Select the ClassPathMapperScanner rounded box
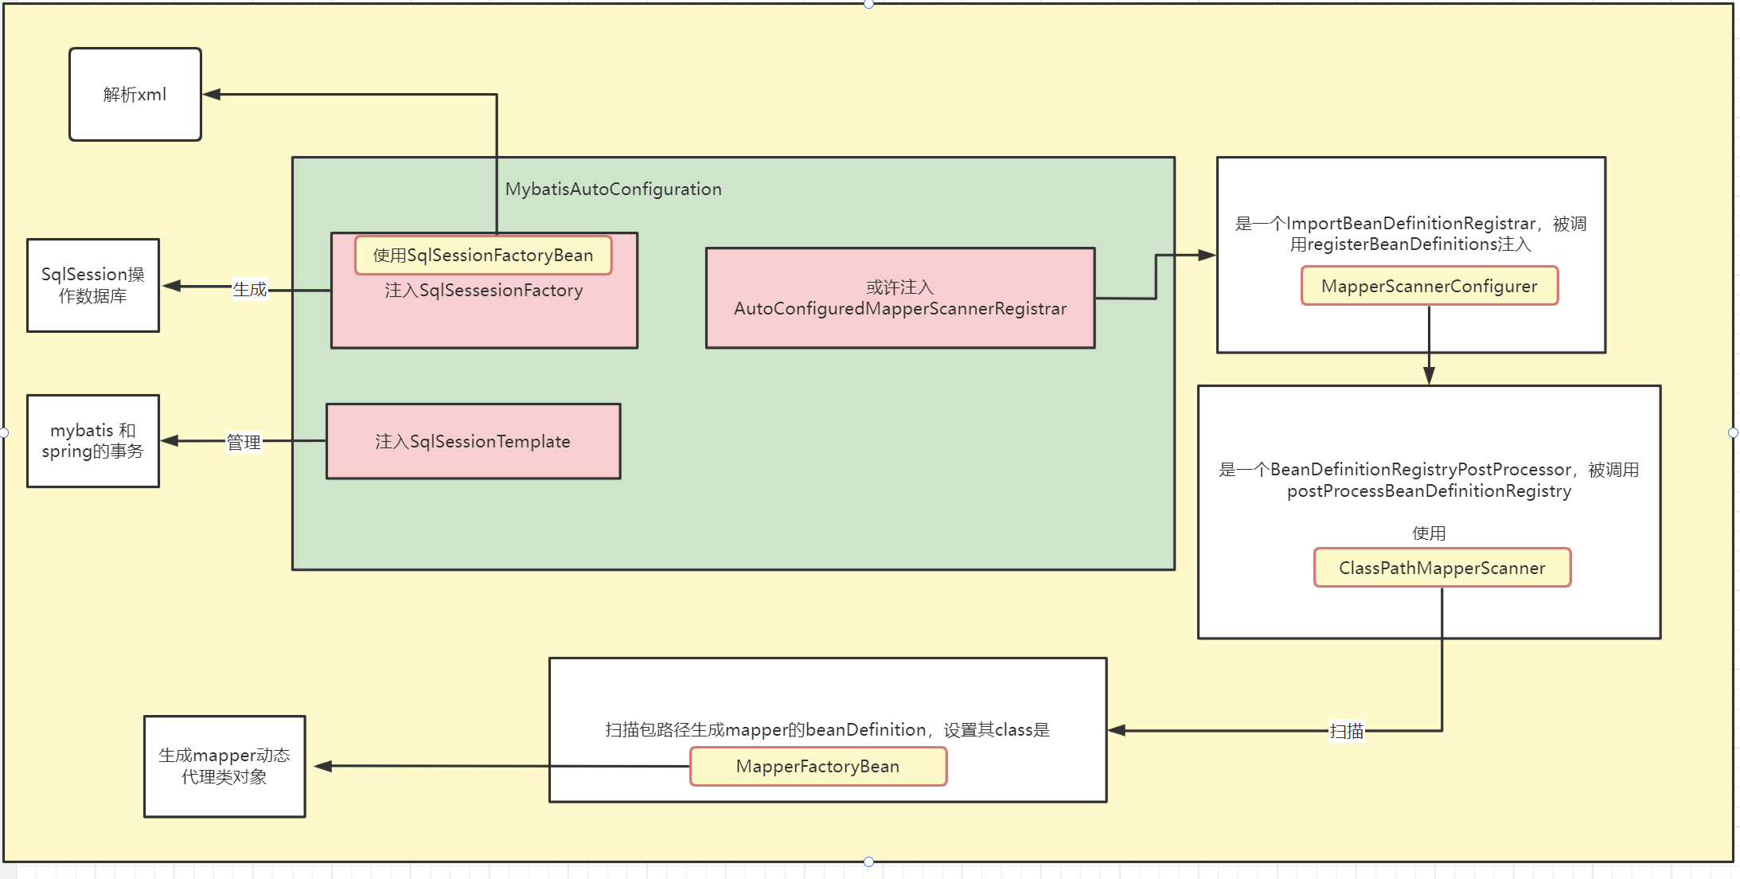The image size is (1740, 879). [x=1442, y=568]
